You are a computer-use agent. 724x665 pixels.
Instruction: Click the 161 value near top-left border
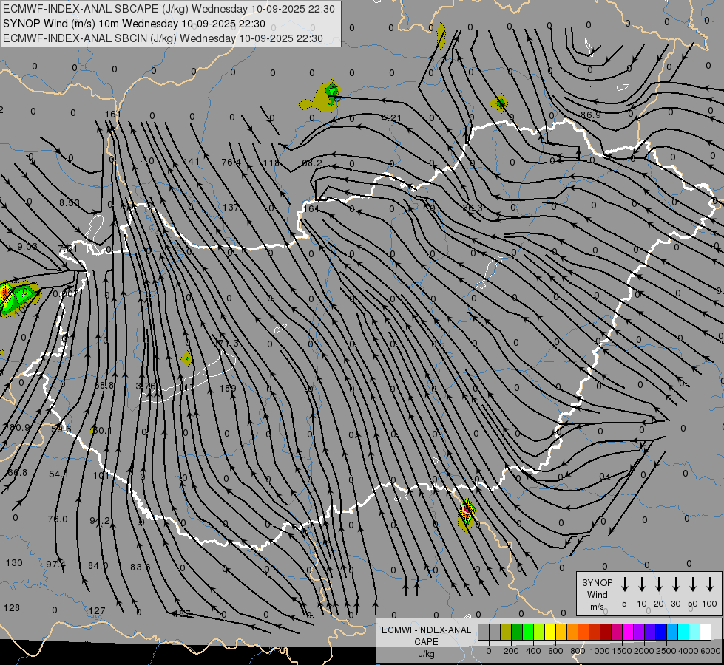112,114
